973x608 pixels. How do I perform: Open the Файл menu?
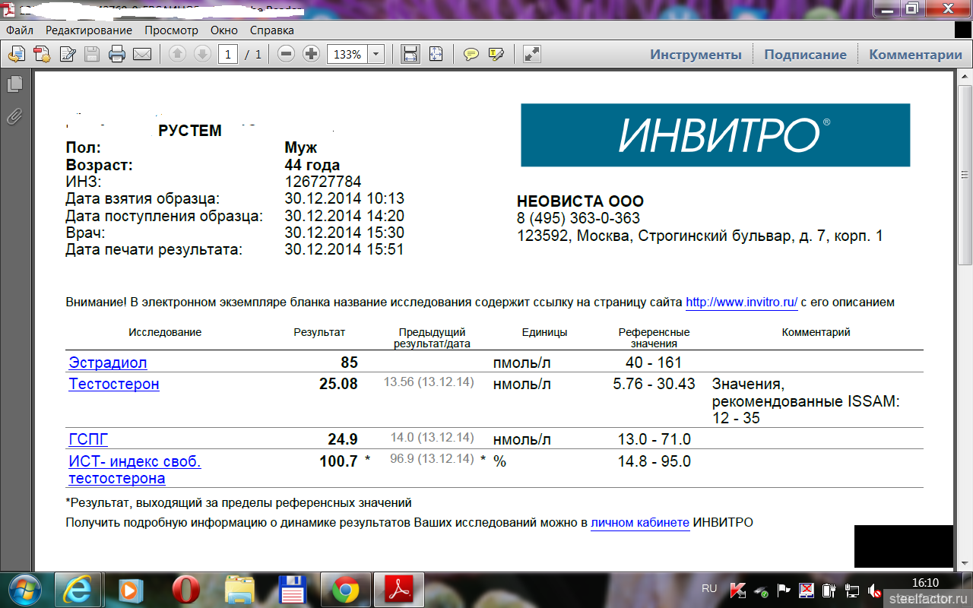point(20,30)
